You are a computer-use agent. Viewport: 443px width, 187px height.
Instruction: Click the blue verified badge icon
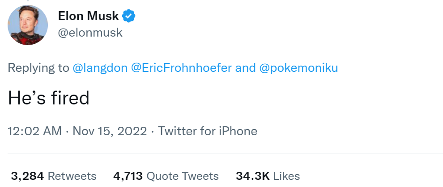point(129,17)
